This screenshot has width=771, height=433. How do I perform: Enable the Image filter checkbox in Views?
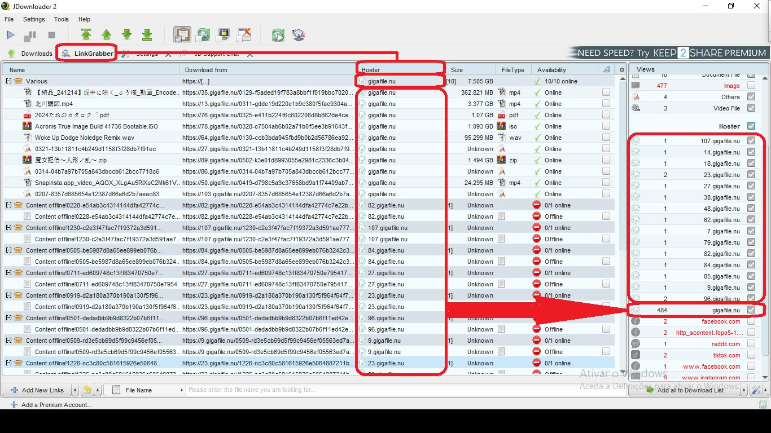751,86
